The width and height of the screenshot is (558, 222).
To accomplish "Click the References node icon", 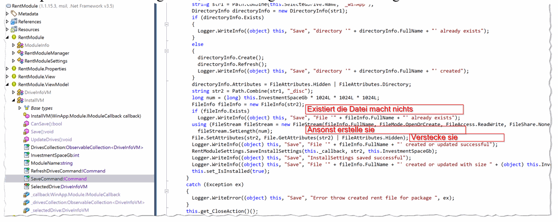I will [x=14, y=22].
